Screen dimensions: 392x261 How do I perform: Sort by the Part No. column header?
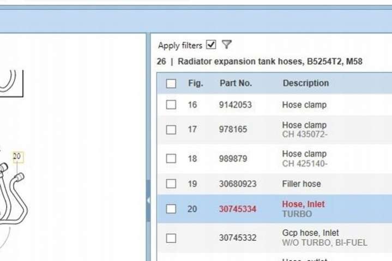pyautogui.click(x=236, y=83)
